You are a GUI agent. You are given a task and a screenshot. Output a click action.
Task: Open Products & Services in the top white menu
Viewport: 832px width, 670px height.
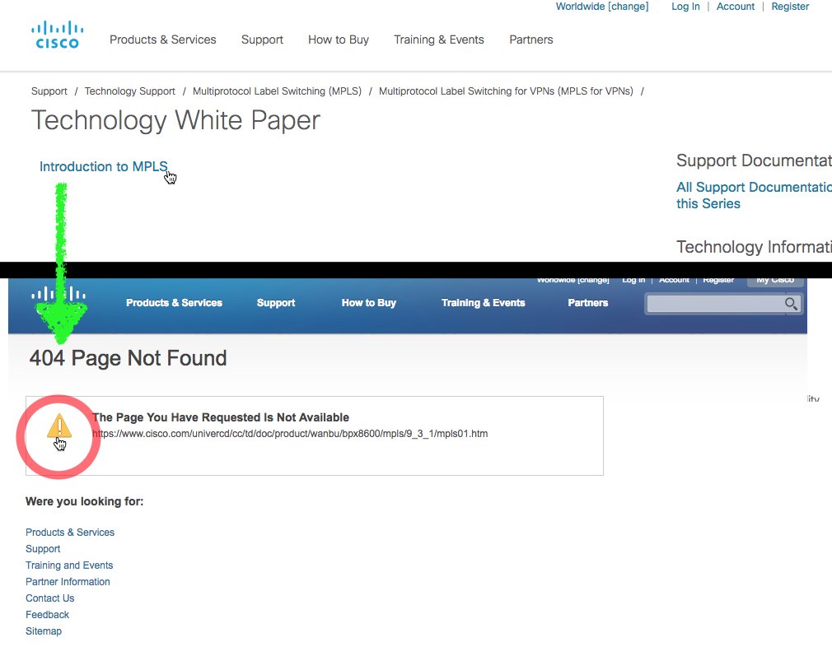163,40
